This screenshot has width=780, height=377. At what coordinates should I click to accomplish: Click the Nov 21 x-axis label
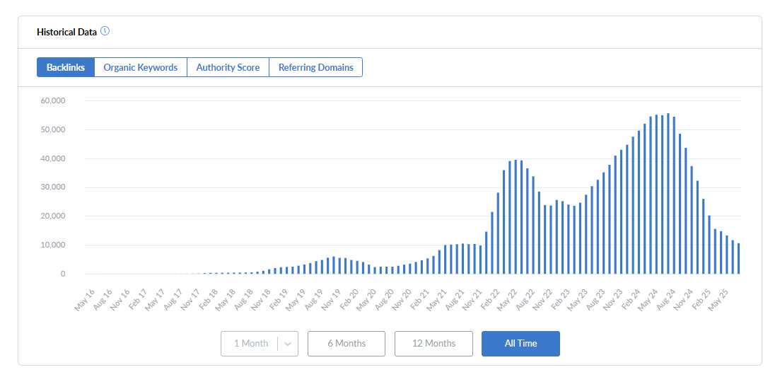click(473, 300)
